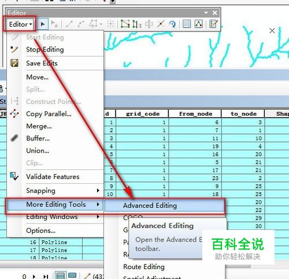This screenshot has height=279, width=289.
Task: Select the Edit Tool arrow icon
Action: [x=42, y=24]
